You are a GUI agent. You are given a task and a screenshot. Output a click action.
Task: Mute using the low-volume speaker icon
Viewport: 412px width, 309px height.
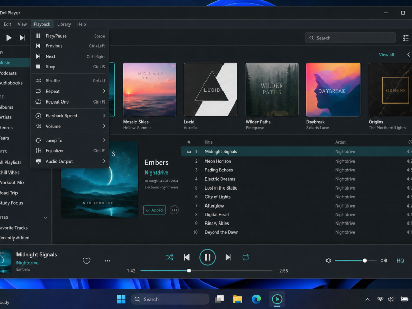[x=329, y=261]
